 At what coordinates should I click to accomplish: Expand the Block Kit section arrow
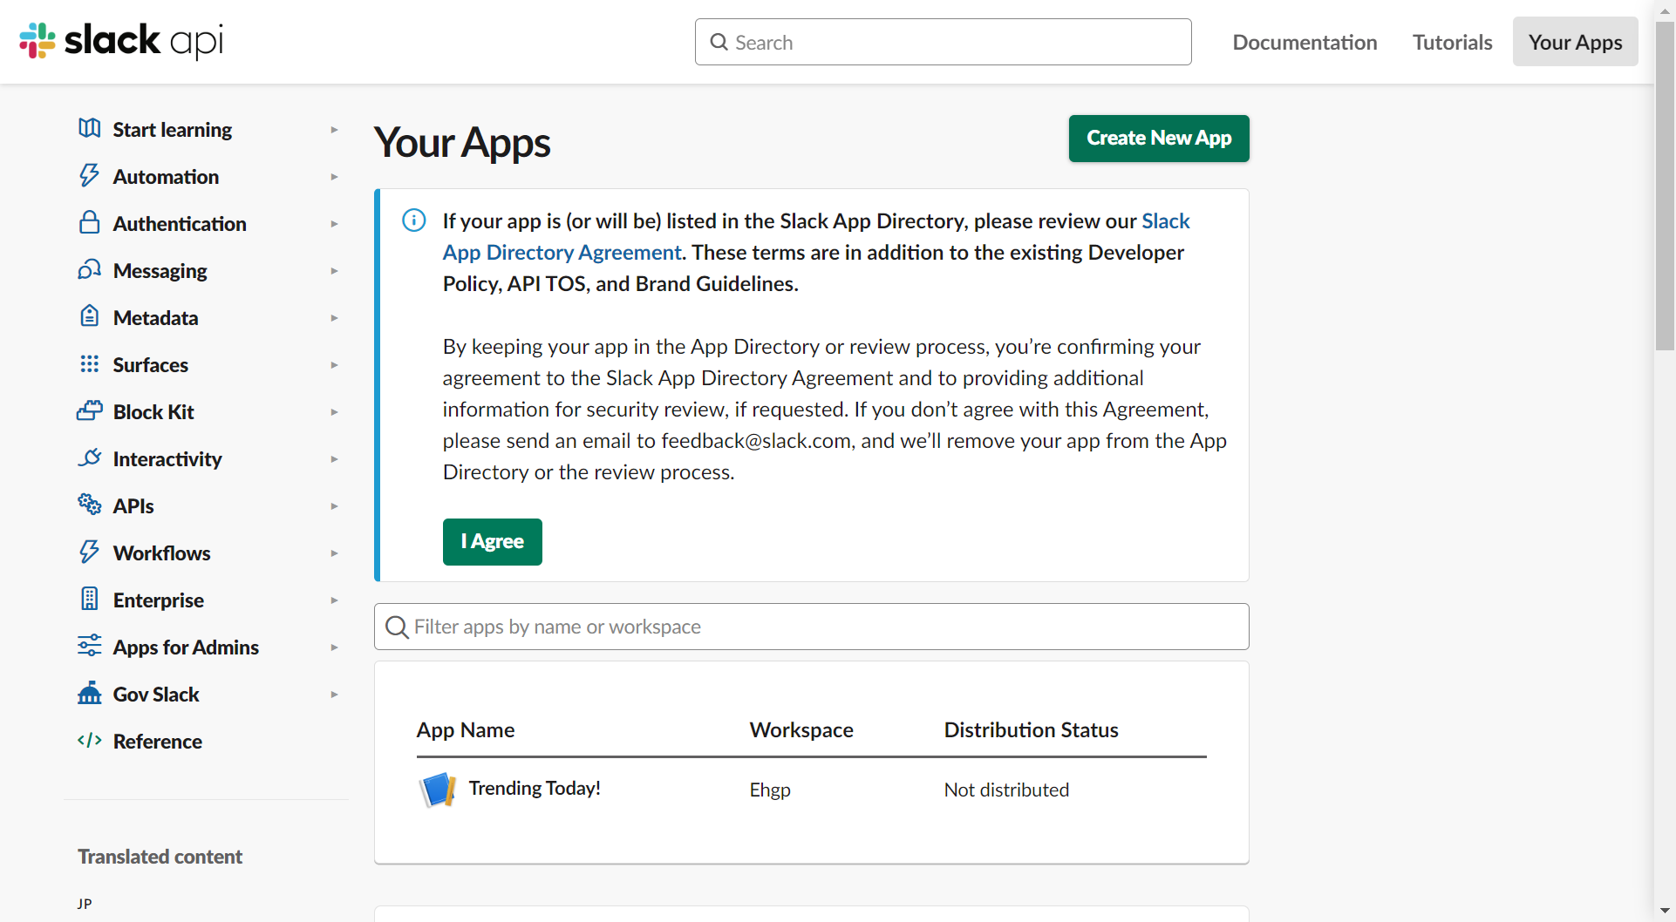tap(334, 412)
